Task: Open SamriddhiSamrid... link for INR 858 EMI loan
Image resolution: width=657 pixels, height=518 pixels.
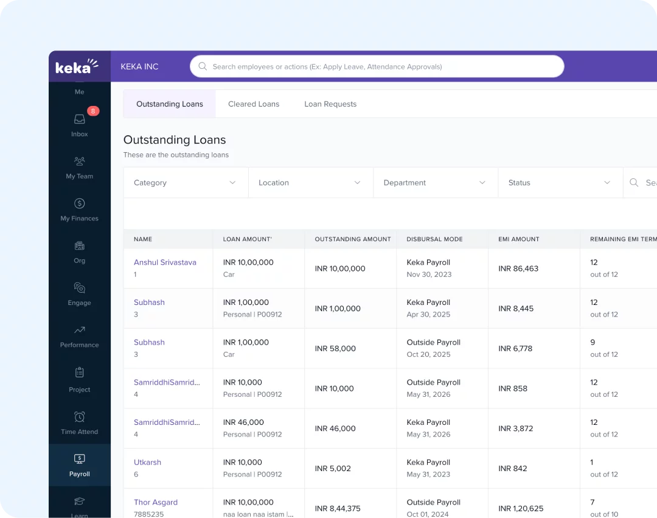Action: coord(167,382)
